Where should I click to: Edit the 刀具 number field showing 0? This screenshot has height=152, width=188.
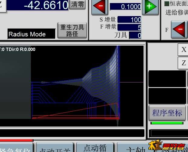[135, 35]
